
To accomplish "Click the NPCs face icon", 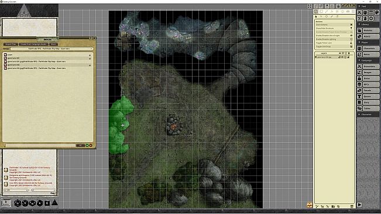I will [359, 84].
